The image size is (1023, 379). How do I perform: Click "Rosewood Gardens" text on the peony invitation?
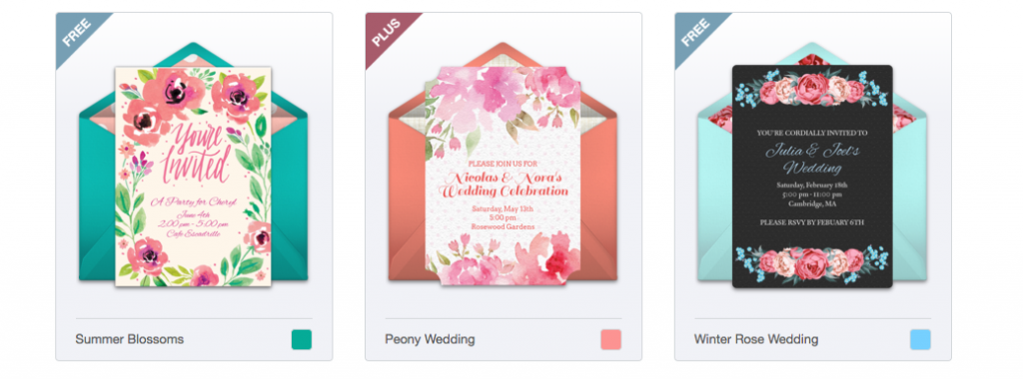tap(504, 226)
